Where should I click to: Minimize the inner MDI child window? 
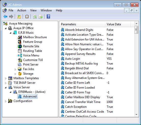pyautogui.click(x=127, y=11)
